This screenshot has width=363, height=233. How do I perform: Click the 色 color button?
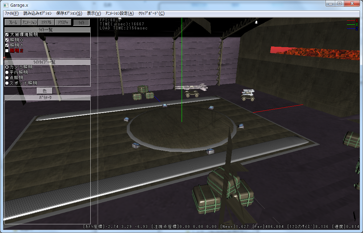click(44, 91)
